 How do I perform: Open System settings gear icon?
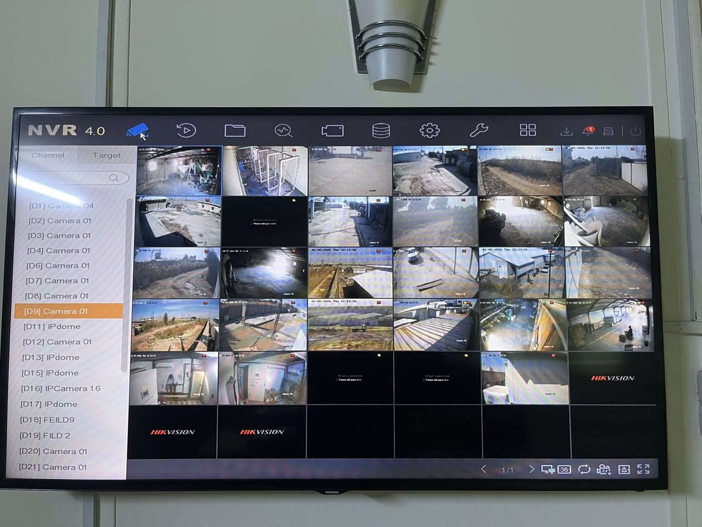point(429,130)
